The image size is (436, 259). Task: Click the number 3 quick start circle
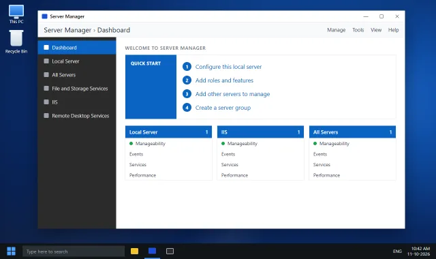click(x=187, y=94)
